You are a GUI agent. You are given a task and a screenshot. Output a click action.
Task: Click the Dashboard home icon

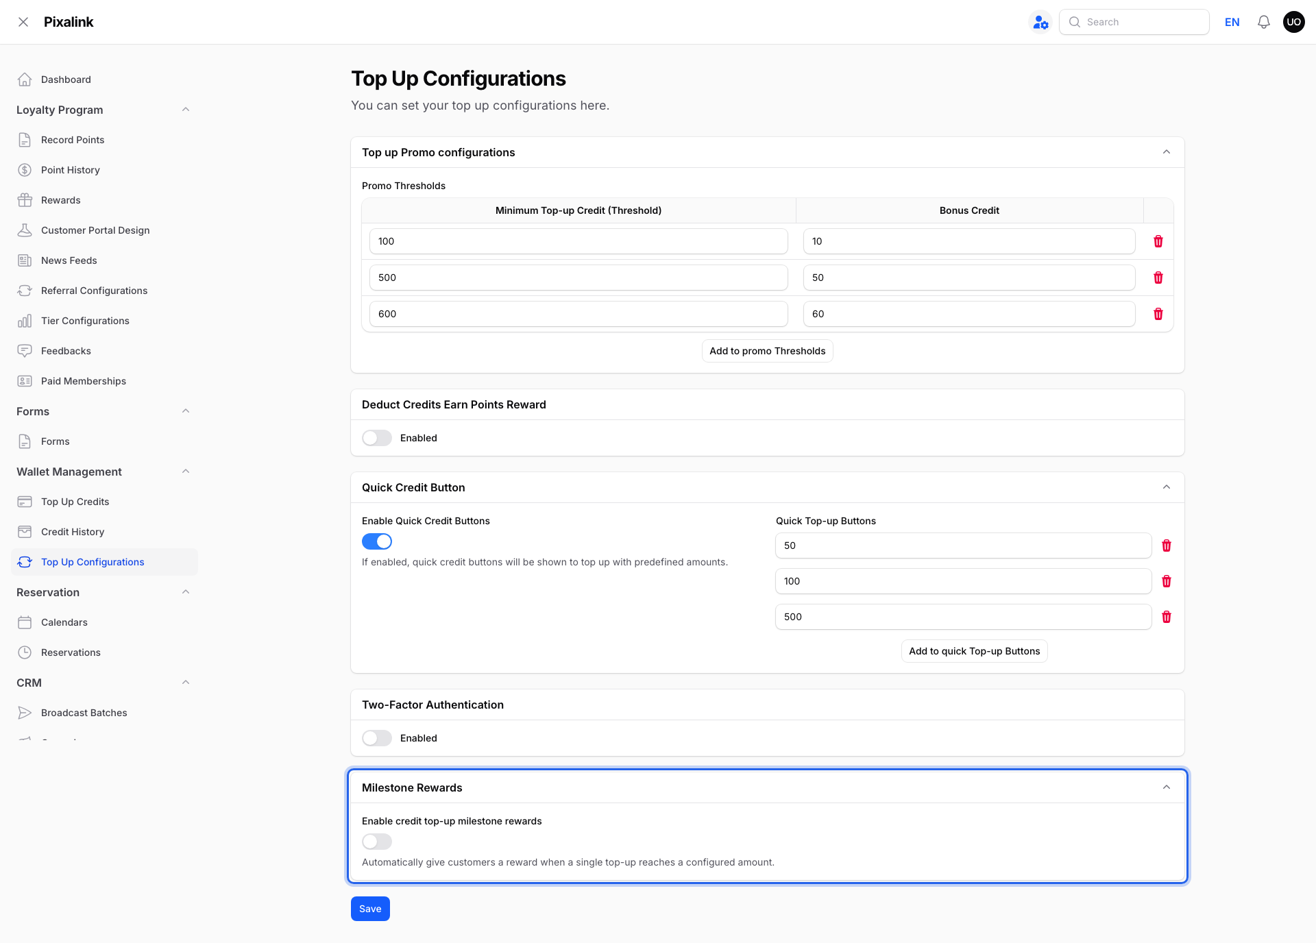[25, 79]
